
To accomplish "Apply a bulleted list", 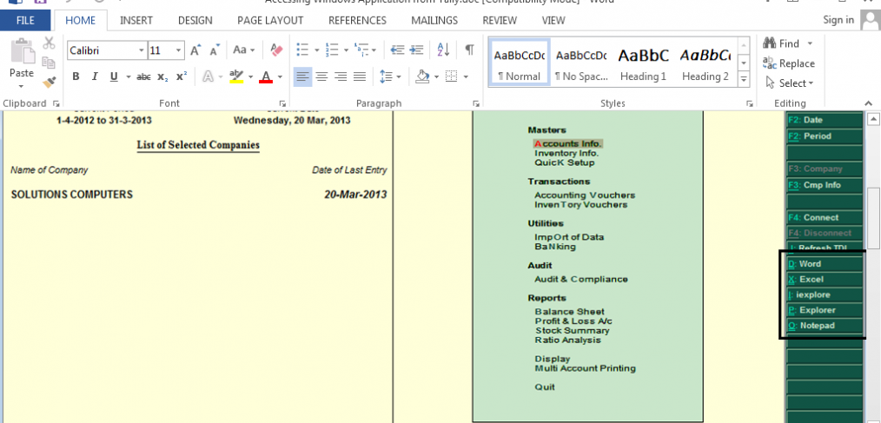I will coord(303,50).
